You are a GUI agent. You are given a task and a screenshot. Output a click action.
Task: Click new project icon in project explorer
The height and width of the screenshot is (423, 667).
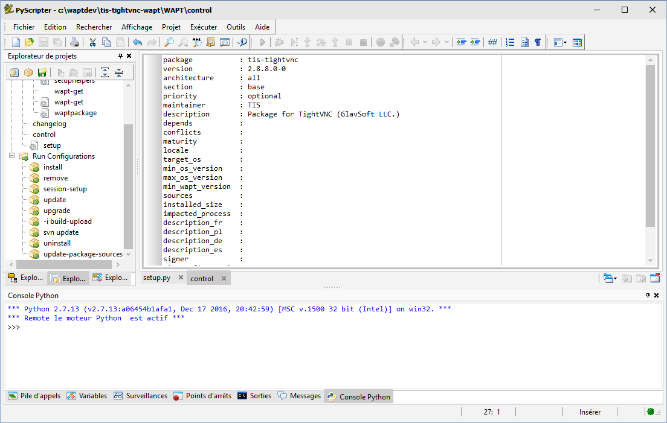(14, 72)
